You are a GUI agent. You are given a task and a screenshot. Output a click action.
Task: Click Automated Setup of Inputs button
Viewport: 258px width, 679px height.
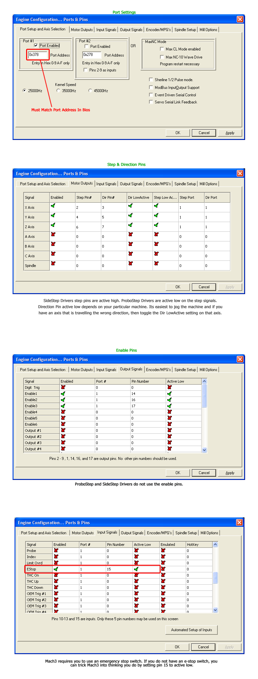191,630
